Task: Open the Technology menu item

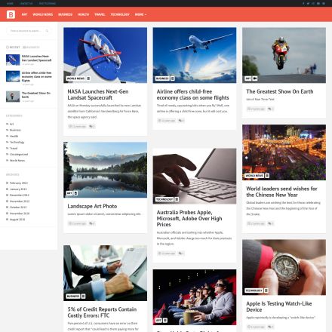Action: 120,14
